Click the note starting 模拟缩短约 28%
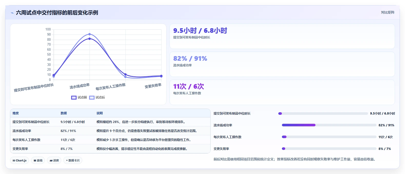The width and height of the screenshot is (405, 174). coord(141,122)
